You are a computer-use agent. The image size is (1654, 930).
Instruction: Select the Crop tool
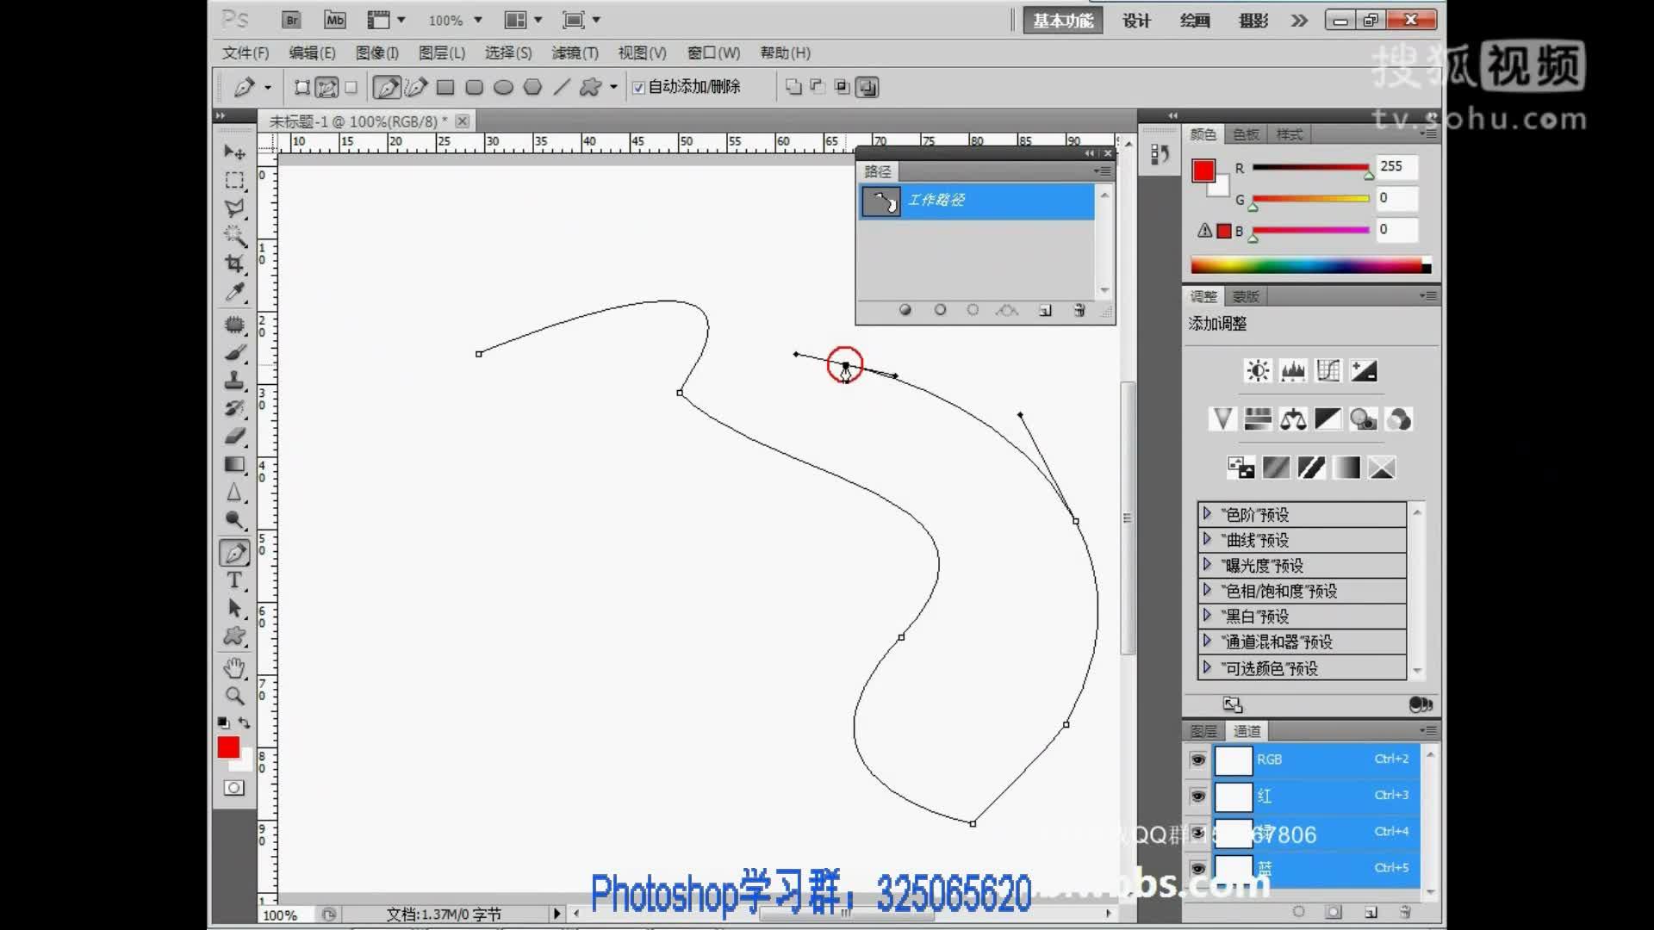(234, 263)
